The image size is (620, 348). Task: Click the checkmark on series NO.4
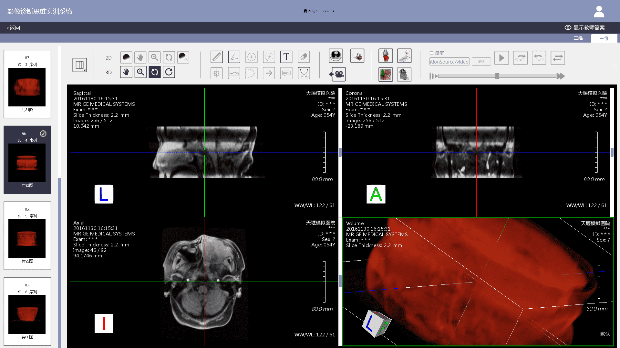coord(43,134)
